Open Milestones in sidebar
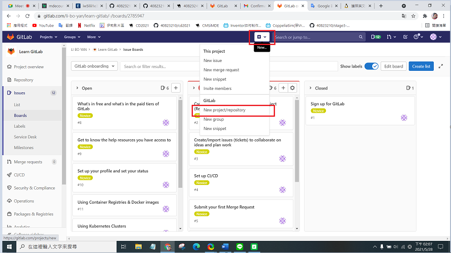This screenshot has width=451, height=253. point(24,148)
